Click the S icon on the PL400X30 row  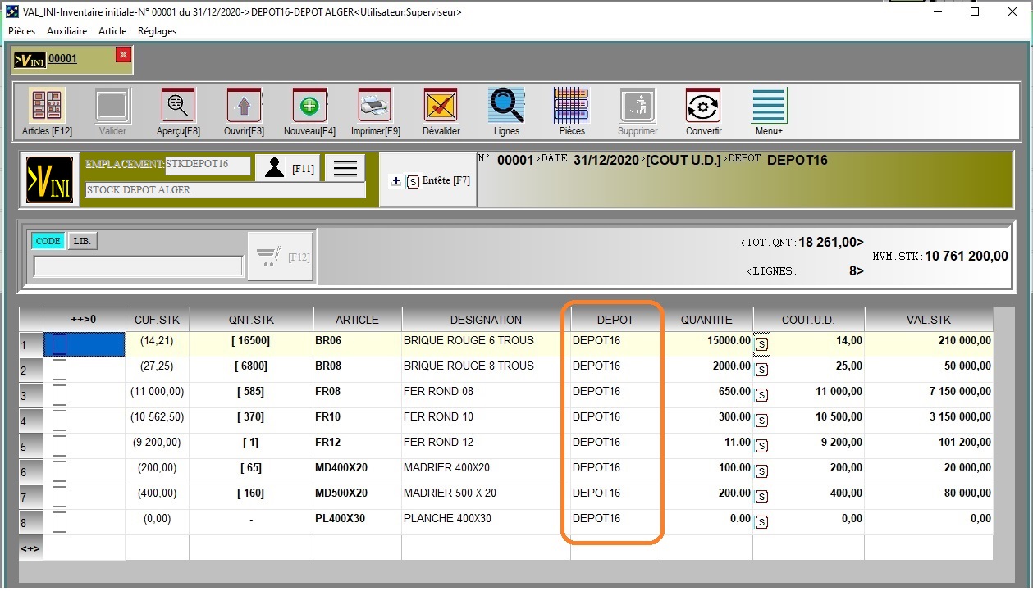click(x=761, y=521)
